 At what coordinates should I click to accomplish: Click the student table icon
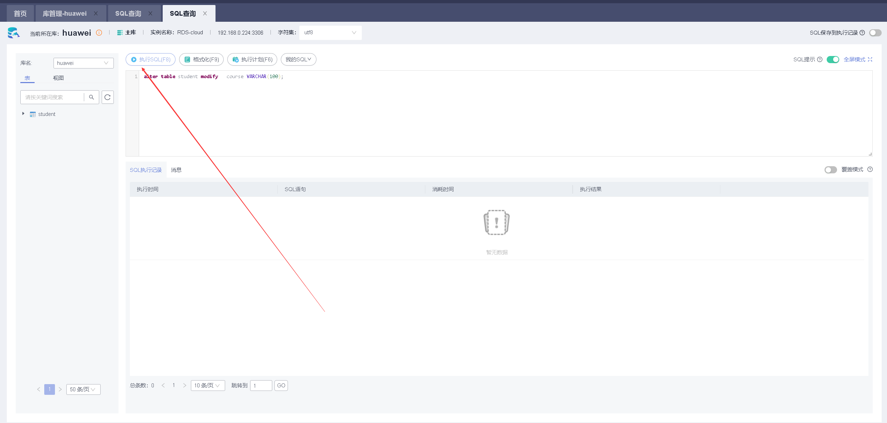click(33, 114)
